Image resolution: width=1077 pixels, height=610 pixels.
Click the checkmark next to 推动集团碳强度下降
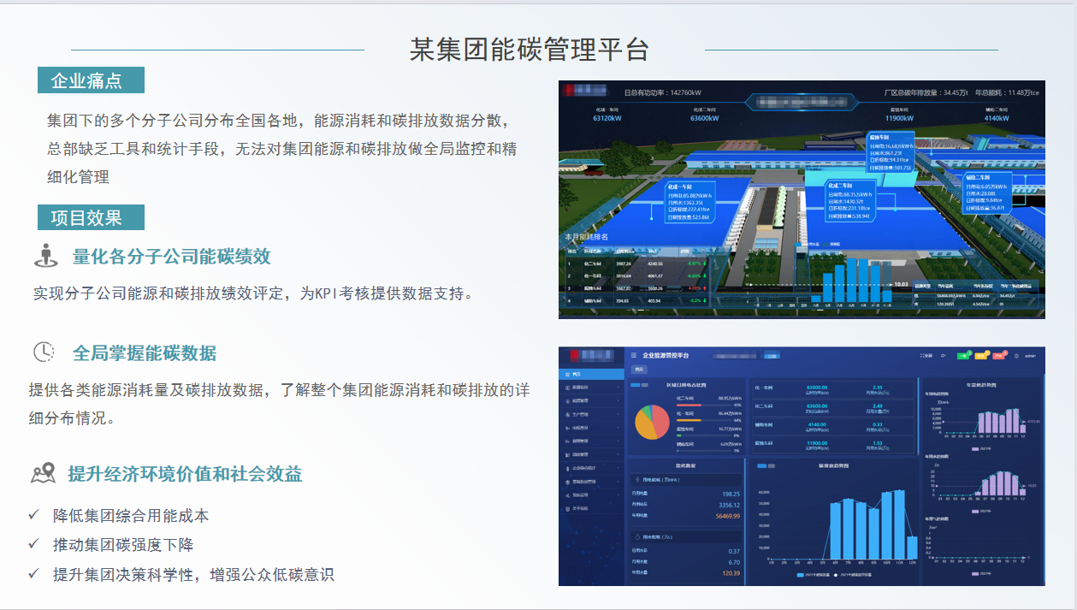(33, 544)
